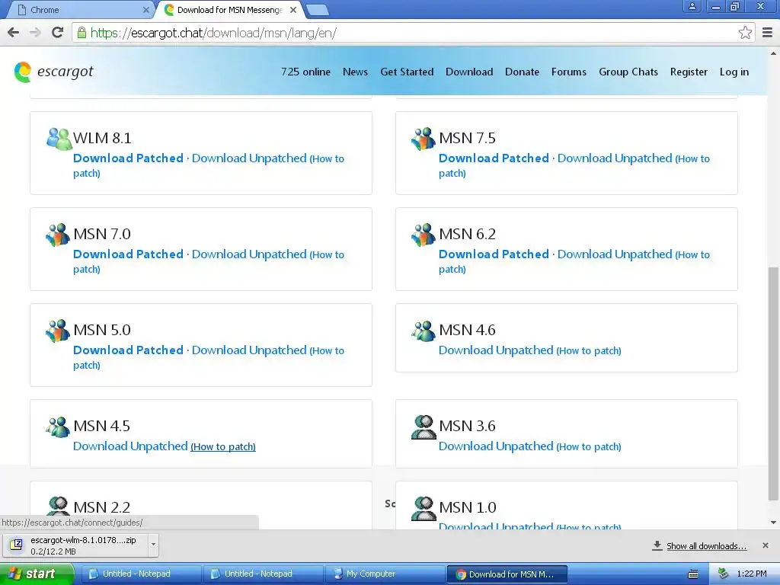Switch to first Untitled - Notepad taskbar button
780x585 pixels.
(x=141, y=574)
